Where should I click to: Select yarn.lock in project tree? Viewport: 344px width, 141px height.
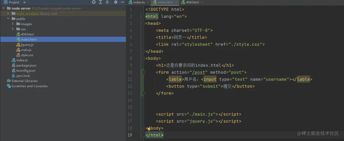23,76
